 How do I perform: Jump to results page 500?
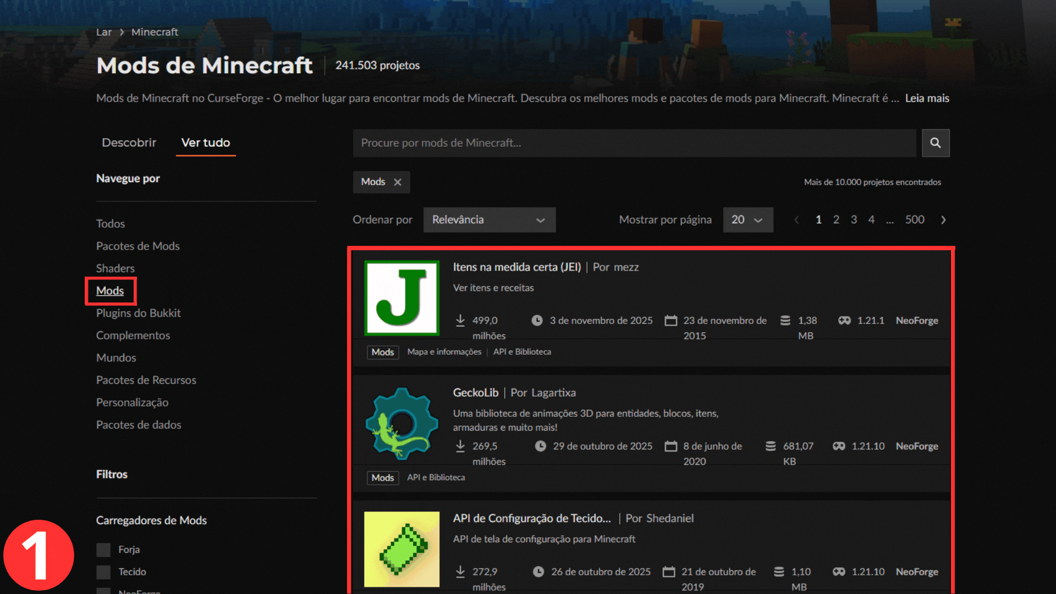tap(914, 220)
